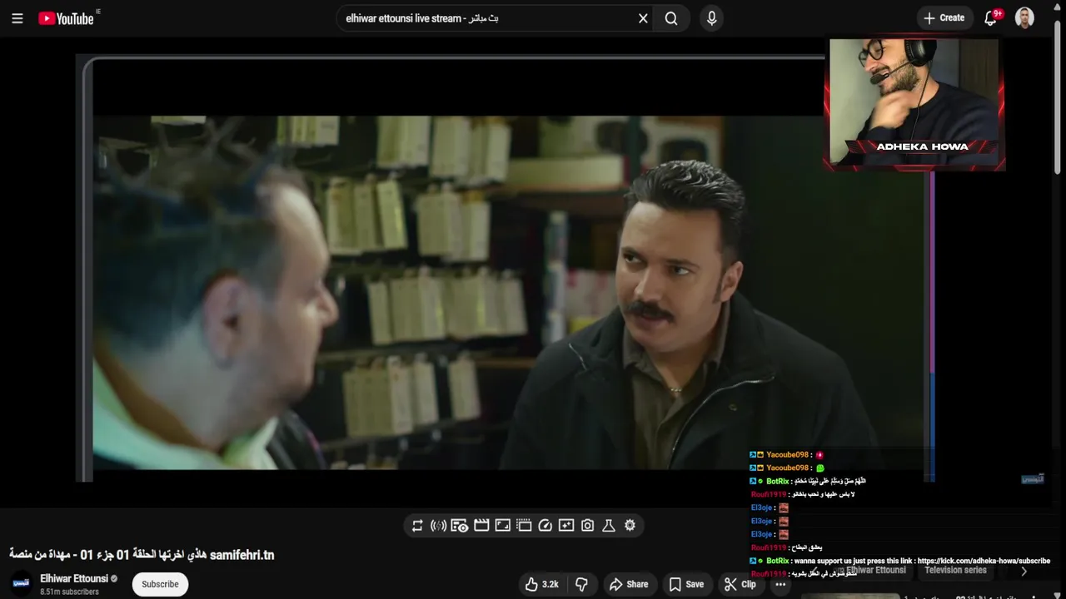Toggle the hide-annotations eye icon
This screenshot has width=1066, height=599.
pos(460,526)
